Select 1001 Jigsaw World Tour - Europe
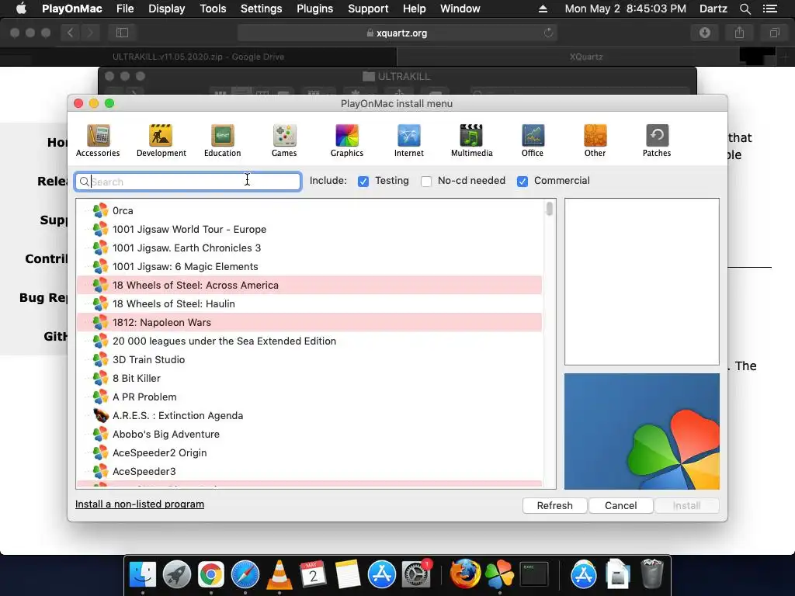795x596 pixels. [309, 229]
